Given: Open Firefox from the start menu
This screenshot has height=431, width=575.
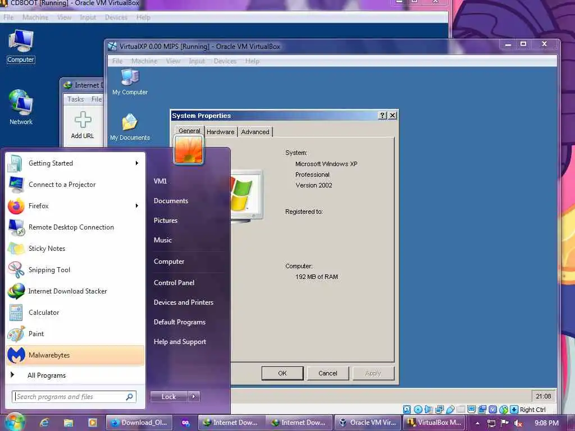Looking at the screenshot, I should [x=75, y=206].
